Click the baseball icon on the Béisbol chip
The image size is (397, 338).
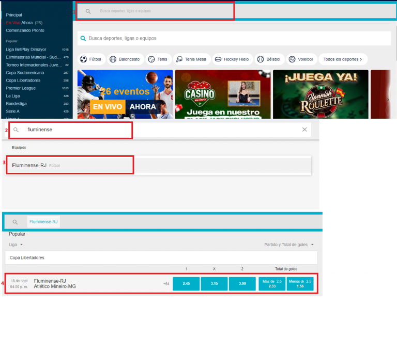(x=261, y=59)
